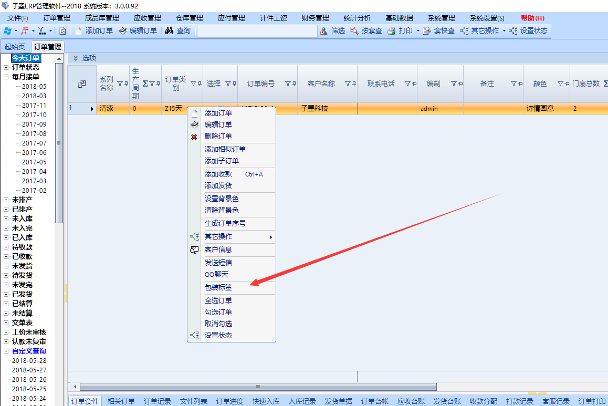Click the grid column chooser icon
The height and width of the screenshot is (406, 608).
point(82,84)
